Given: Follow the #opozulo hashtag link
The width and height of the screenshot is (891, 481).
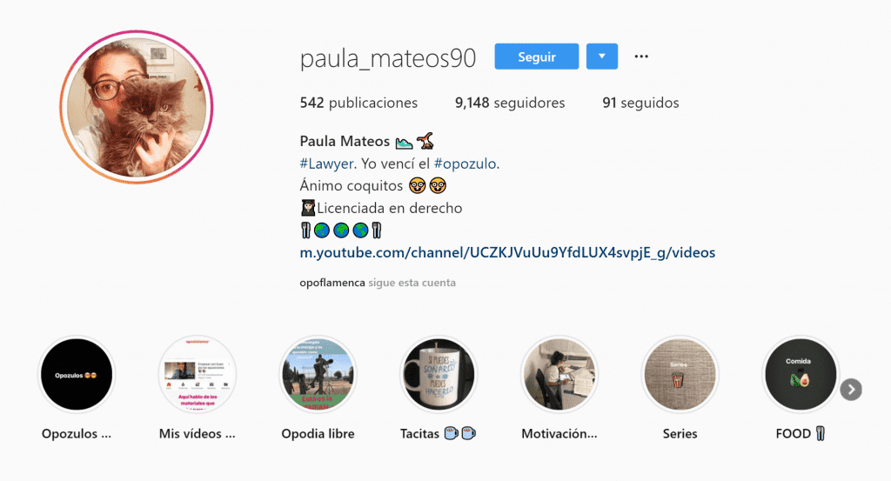Looking at the screenshot, I should pyautogui.click(x=466, y=164).
